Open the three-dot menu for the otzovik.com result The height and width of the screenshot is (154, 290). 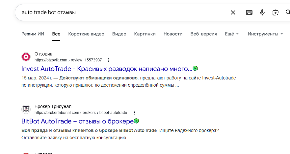tap(109, 60)
